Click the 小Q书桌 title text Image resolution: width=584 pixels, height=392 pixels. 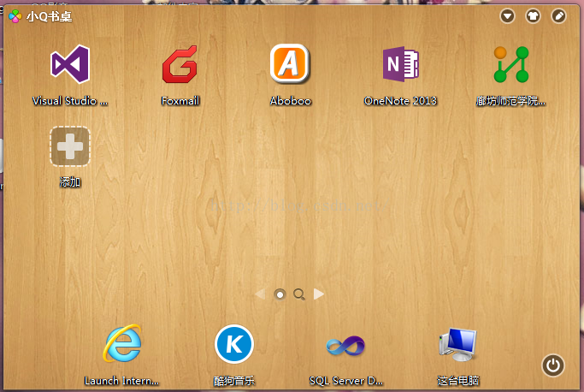[x=49, y=17]
